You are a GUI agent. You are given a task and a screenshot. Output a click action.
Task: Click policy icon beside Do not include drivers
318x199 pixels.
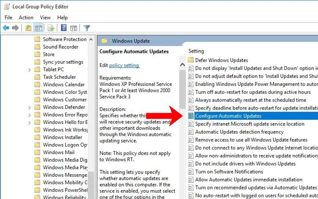[x=191, y=164]
